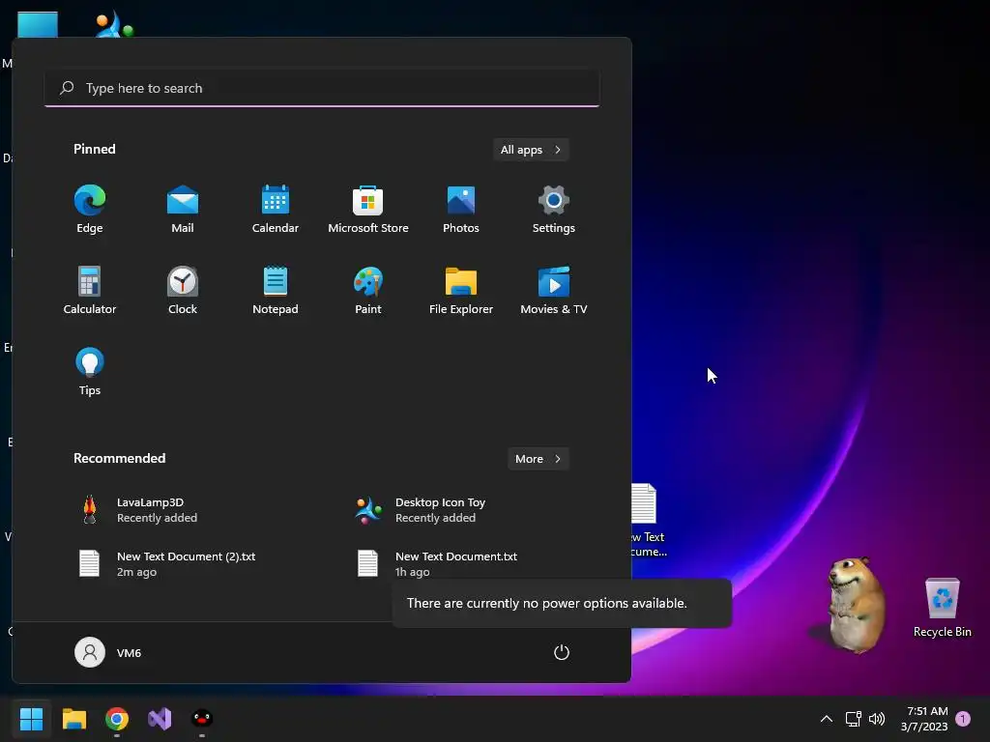The height and width of the screenshot is (742, 990).
Task: Launch the Calculator app
Action: [90, 290]
